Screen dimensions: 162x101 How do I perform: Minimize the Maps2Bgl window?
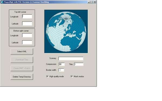(89, 2)
